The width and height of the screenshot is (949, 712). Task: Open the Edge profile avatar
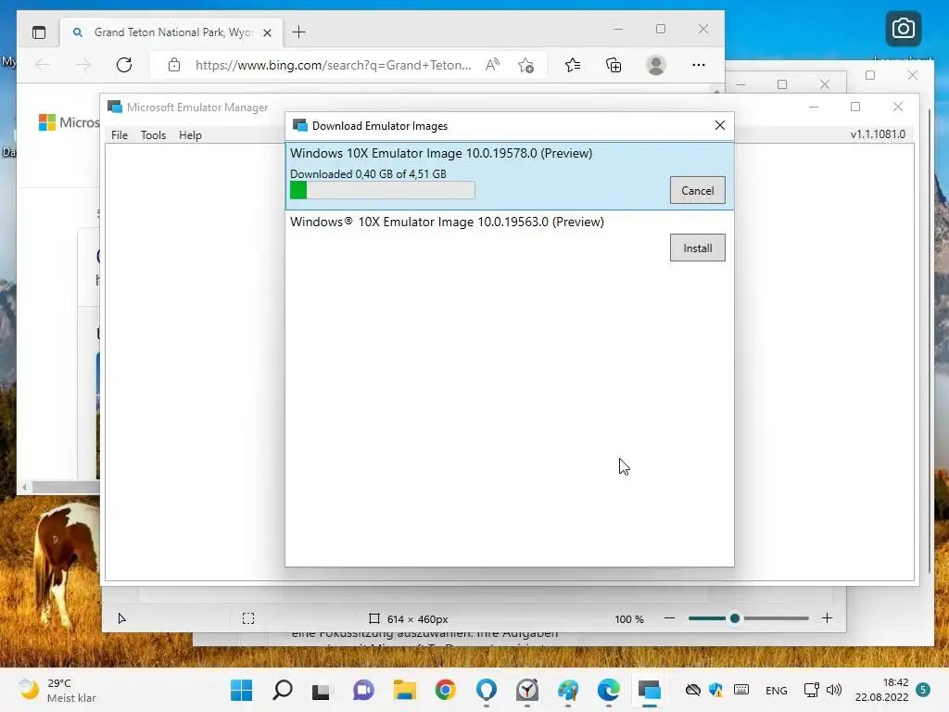coord(656,65)
